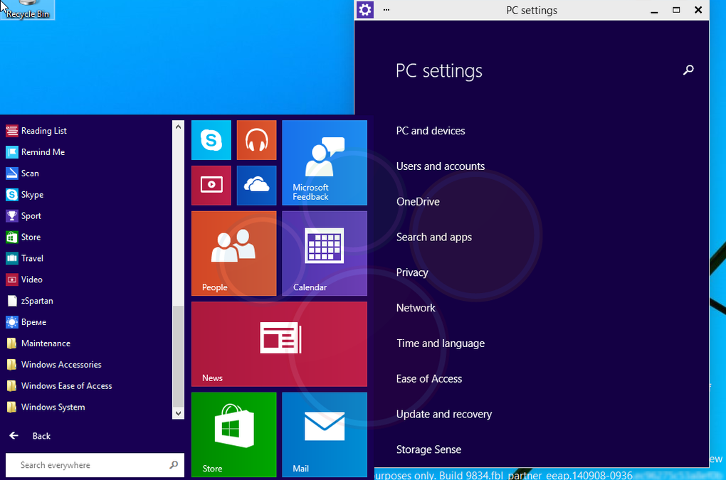Viewport: 726px width, 480px height.
Task: Open the Microsoft Feedback tile
Action: point(325,163)
